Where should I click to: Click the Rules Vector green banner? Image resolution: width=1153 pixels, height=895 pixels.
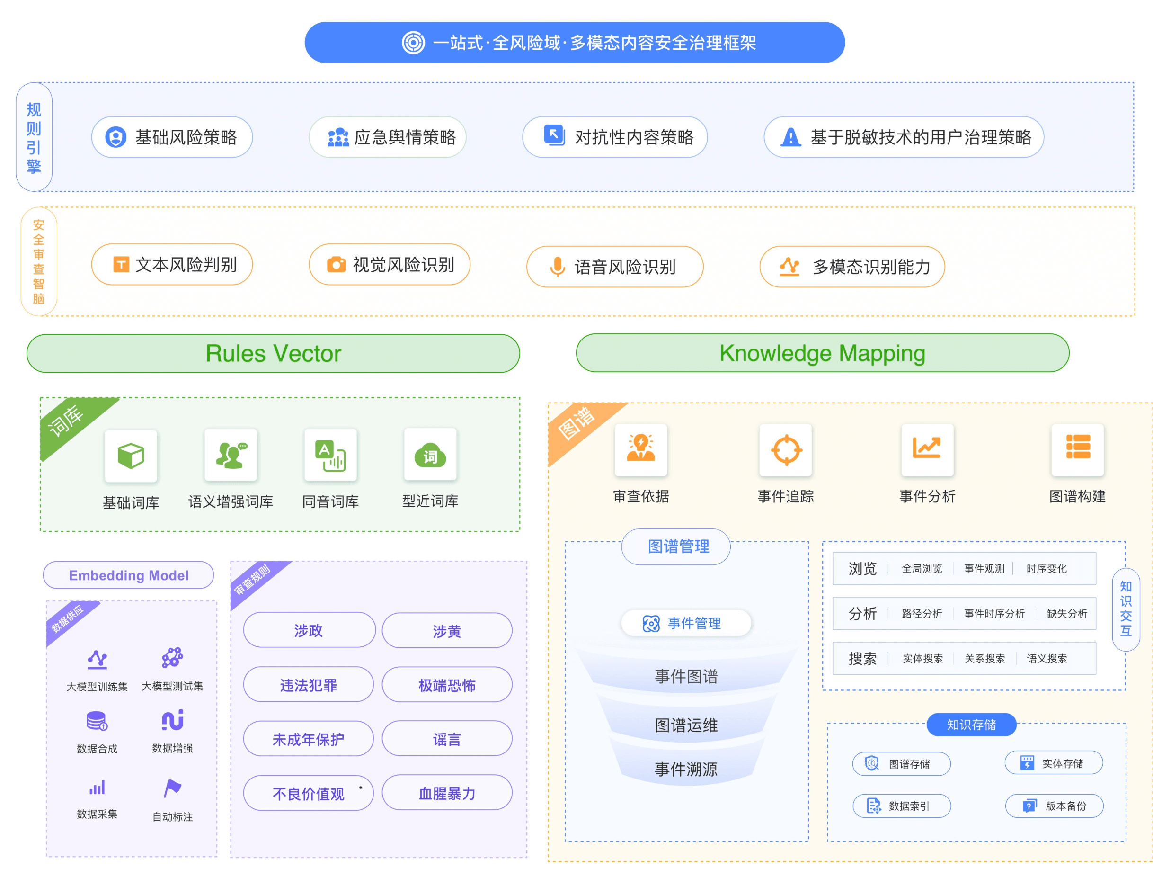point(273,353)
